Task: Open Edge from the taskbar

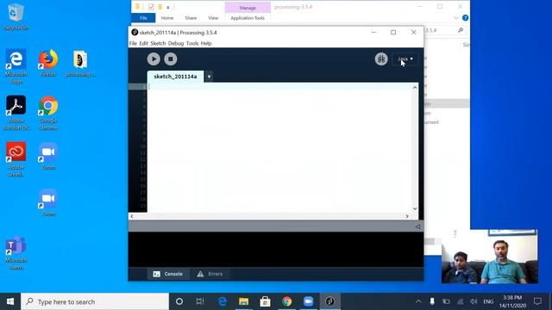Action: click(x=223, y=301)
